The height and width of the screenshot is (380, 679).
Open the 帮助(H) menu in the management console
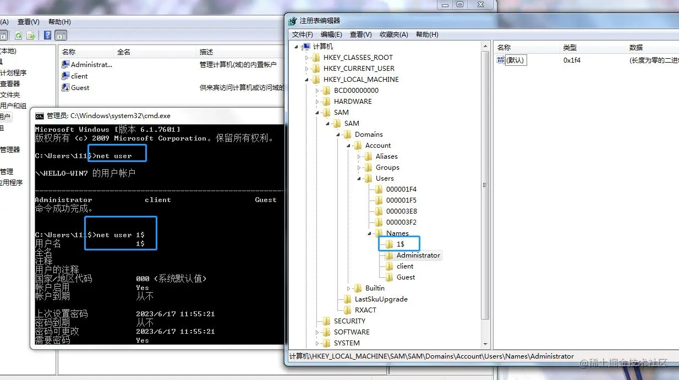point(59,22)
